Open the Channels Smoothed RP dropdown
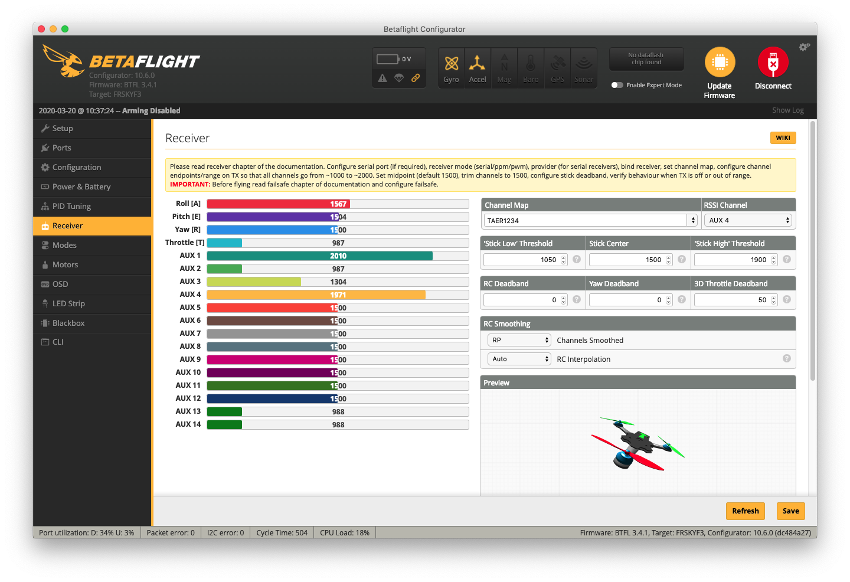This screenshot has width=850, height=582. [519, 340]
